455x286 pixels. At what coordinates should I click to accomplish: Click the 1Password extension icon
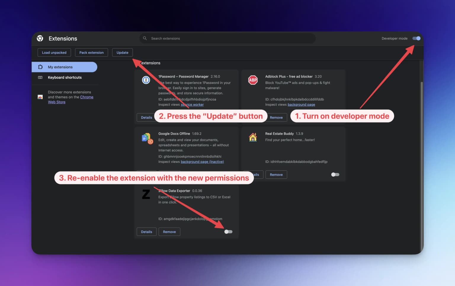point(146,80)
